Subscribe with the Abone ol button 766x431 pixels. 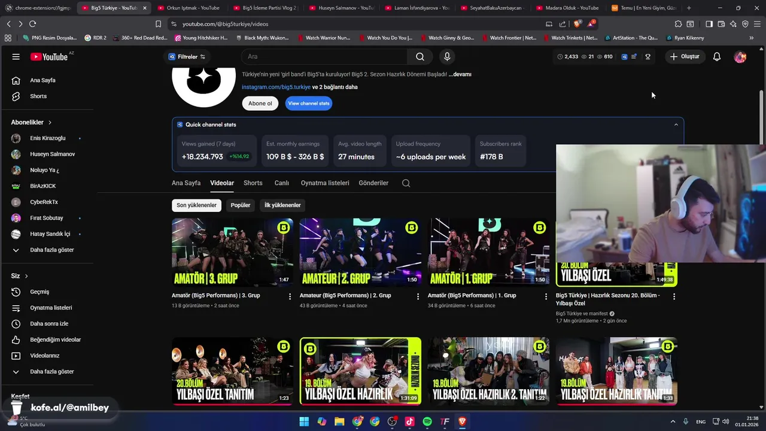click(260, 104)
